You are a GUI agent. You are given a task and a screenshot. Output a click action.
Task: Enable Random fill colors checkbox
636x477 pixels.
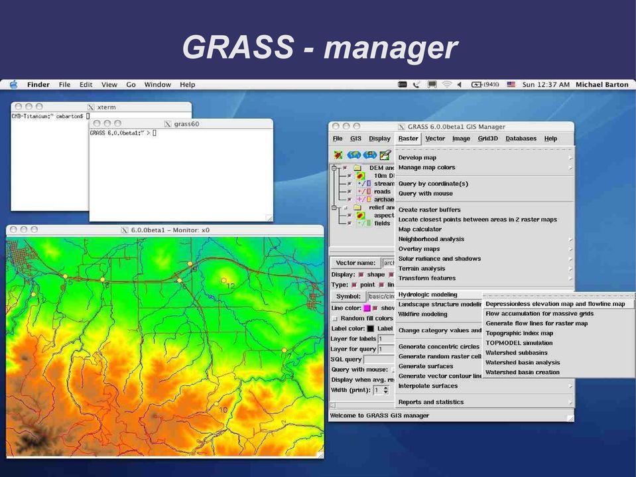pyautogui.click(x=335, y=318)
